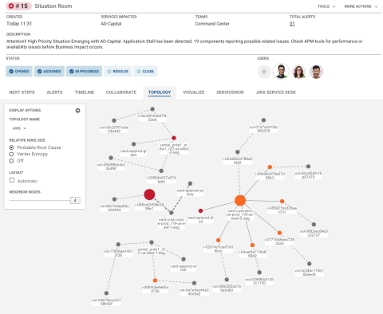Enable the Automatic layout checkbox

(12, 180)
